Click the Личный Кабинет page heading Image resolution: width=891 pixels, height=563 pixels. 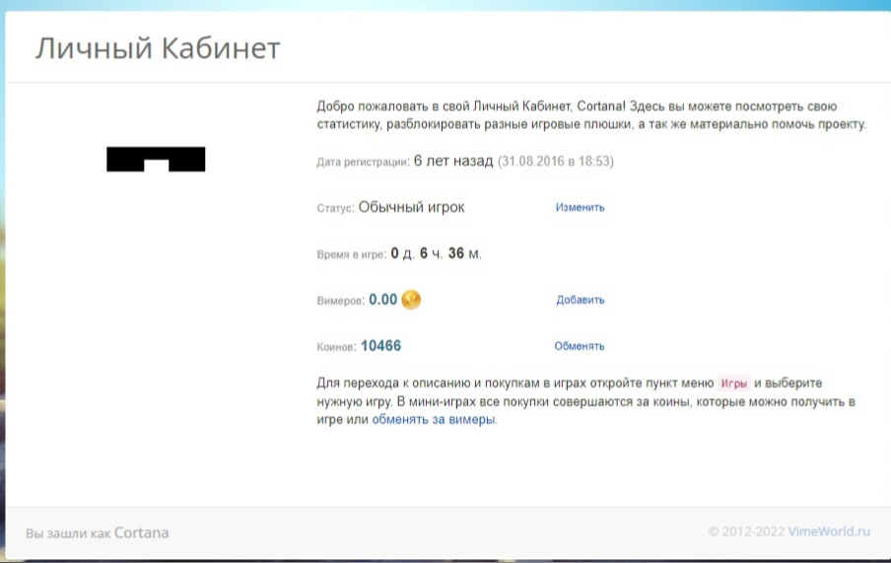(158, 48)
